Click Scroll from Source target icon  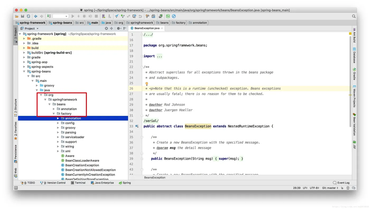pyautogui.click(x=106, y=28)
